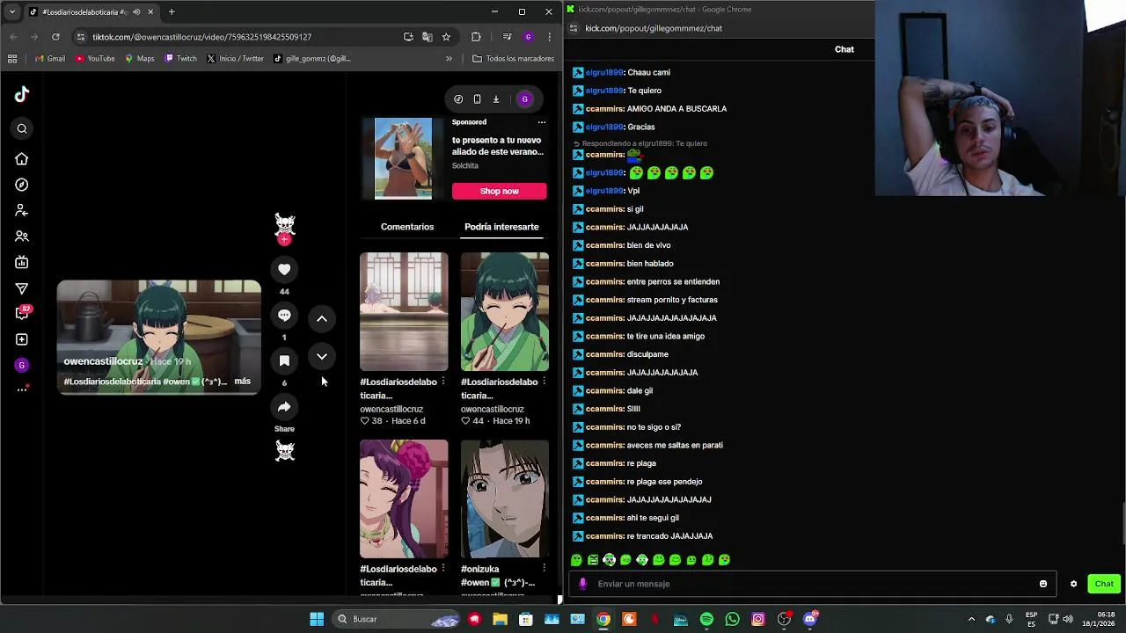Open Chrome tab search dropdown arrow
1126x633 pixels.
[11, 12]
